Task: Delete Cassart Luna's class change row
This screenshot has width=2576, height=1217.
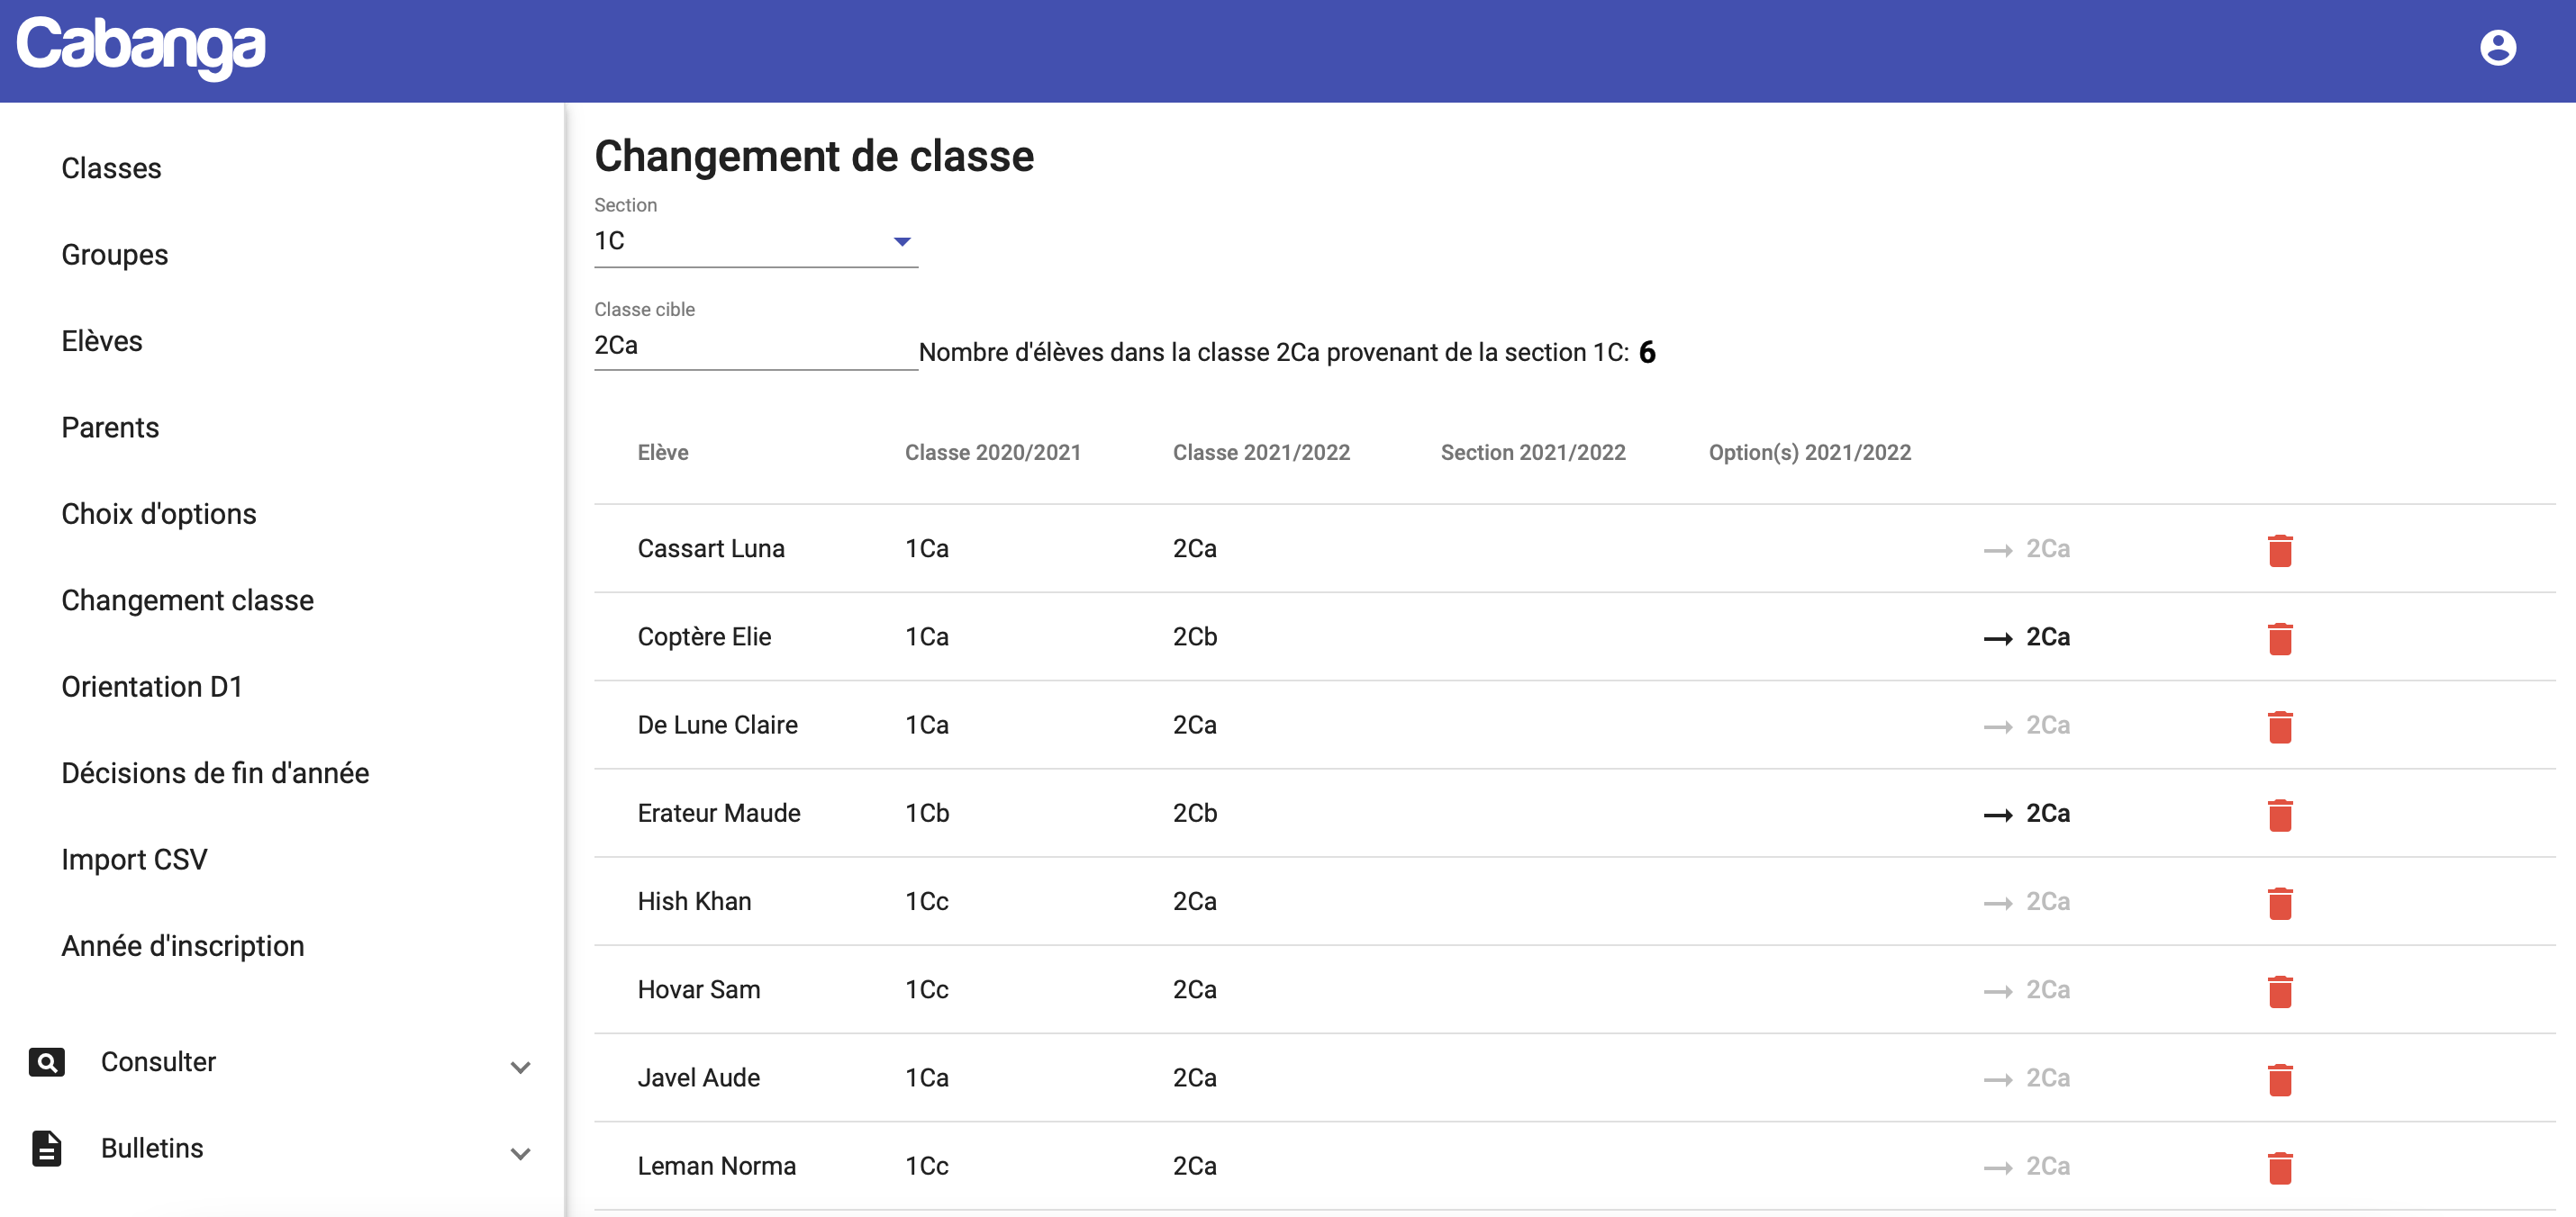Action: pyautogui.click(x=2279, y=551)
